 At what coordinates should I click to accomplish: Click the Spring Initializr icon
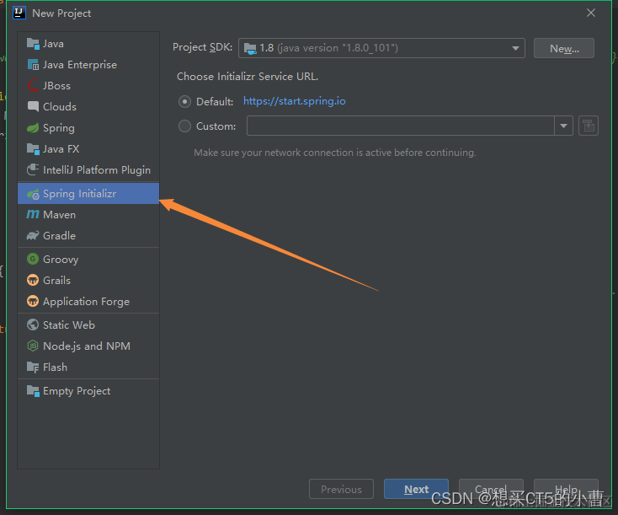coord(33,194)
